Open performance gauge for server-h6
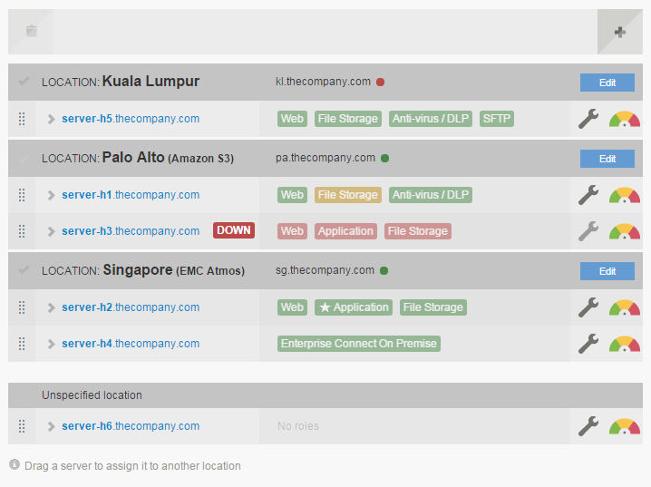The height and width of the screenshot is (487, 651). coord(624,426)
